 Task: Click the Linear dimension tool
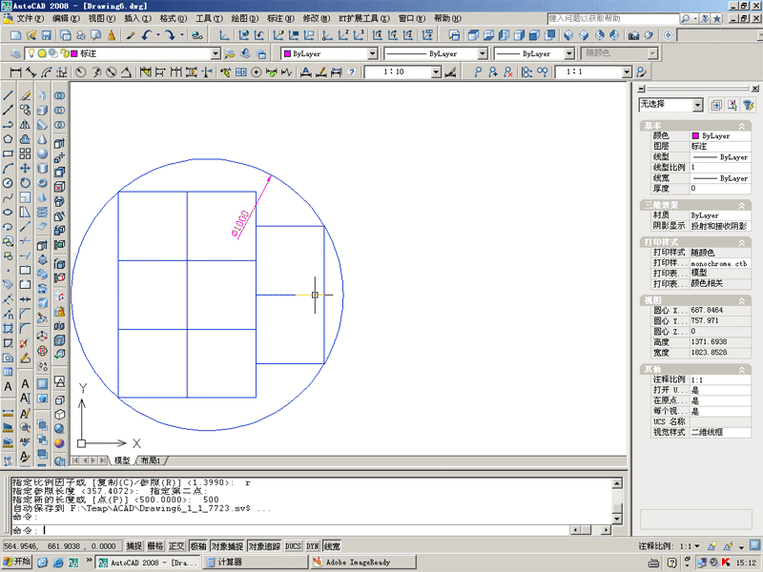(x=15, y=72)
